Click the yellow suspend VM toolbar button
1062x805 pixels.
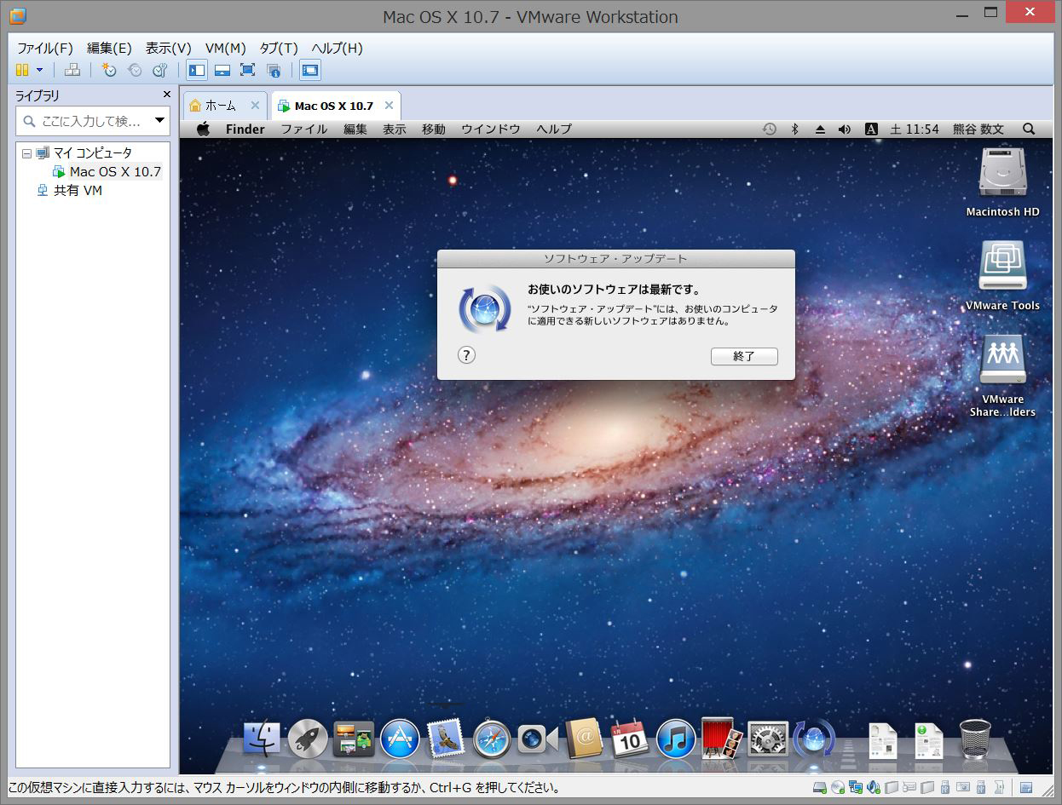point(22,70)
